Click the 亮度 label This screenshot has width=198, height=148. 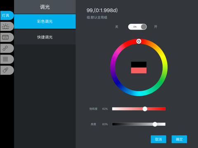point(93,124)
